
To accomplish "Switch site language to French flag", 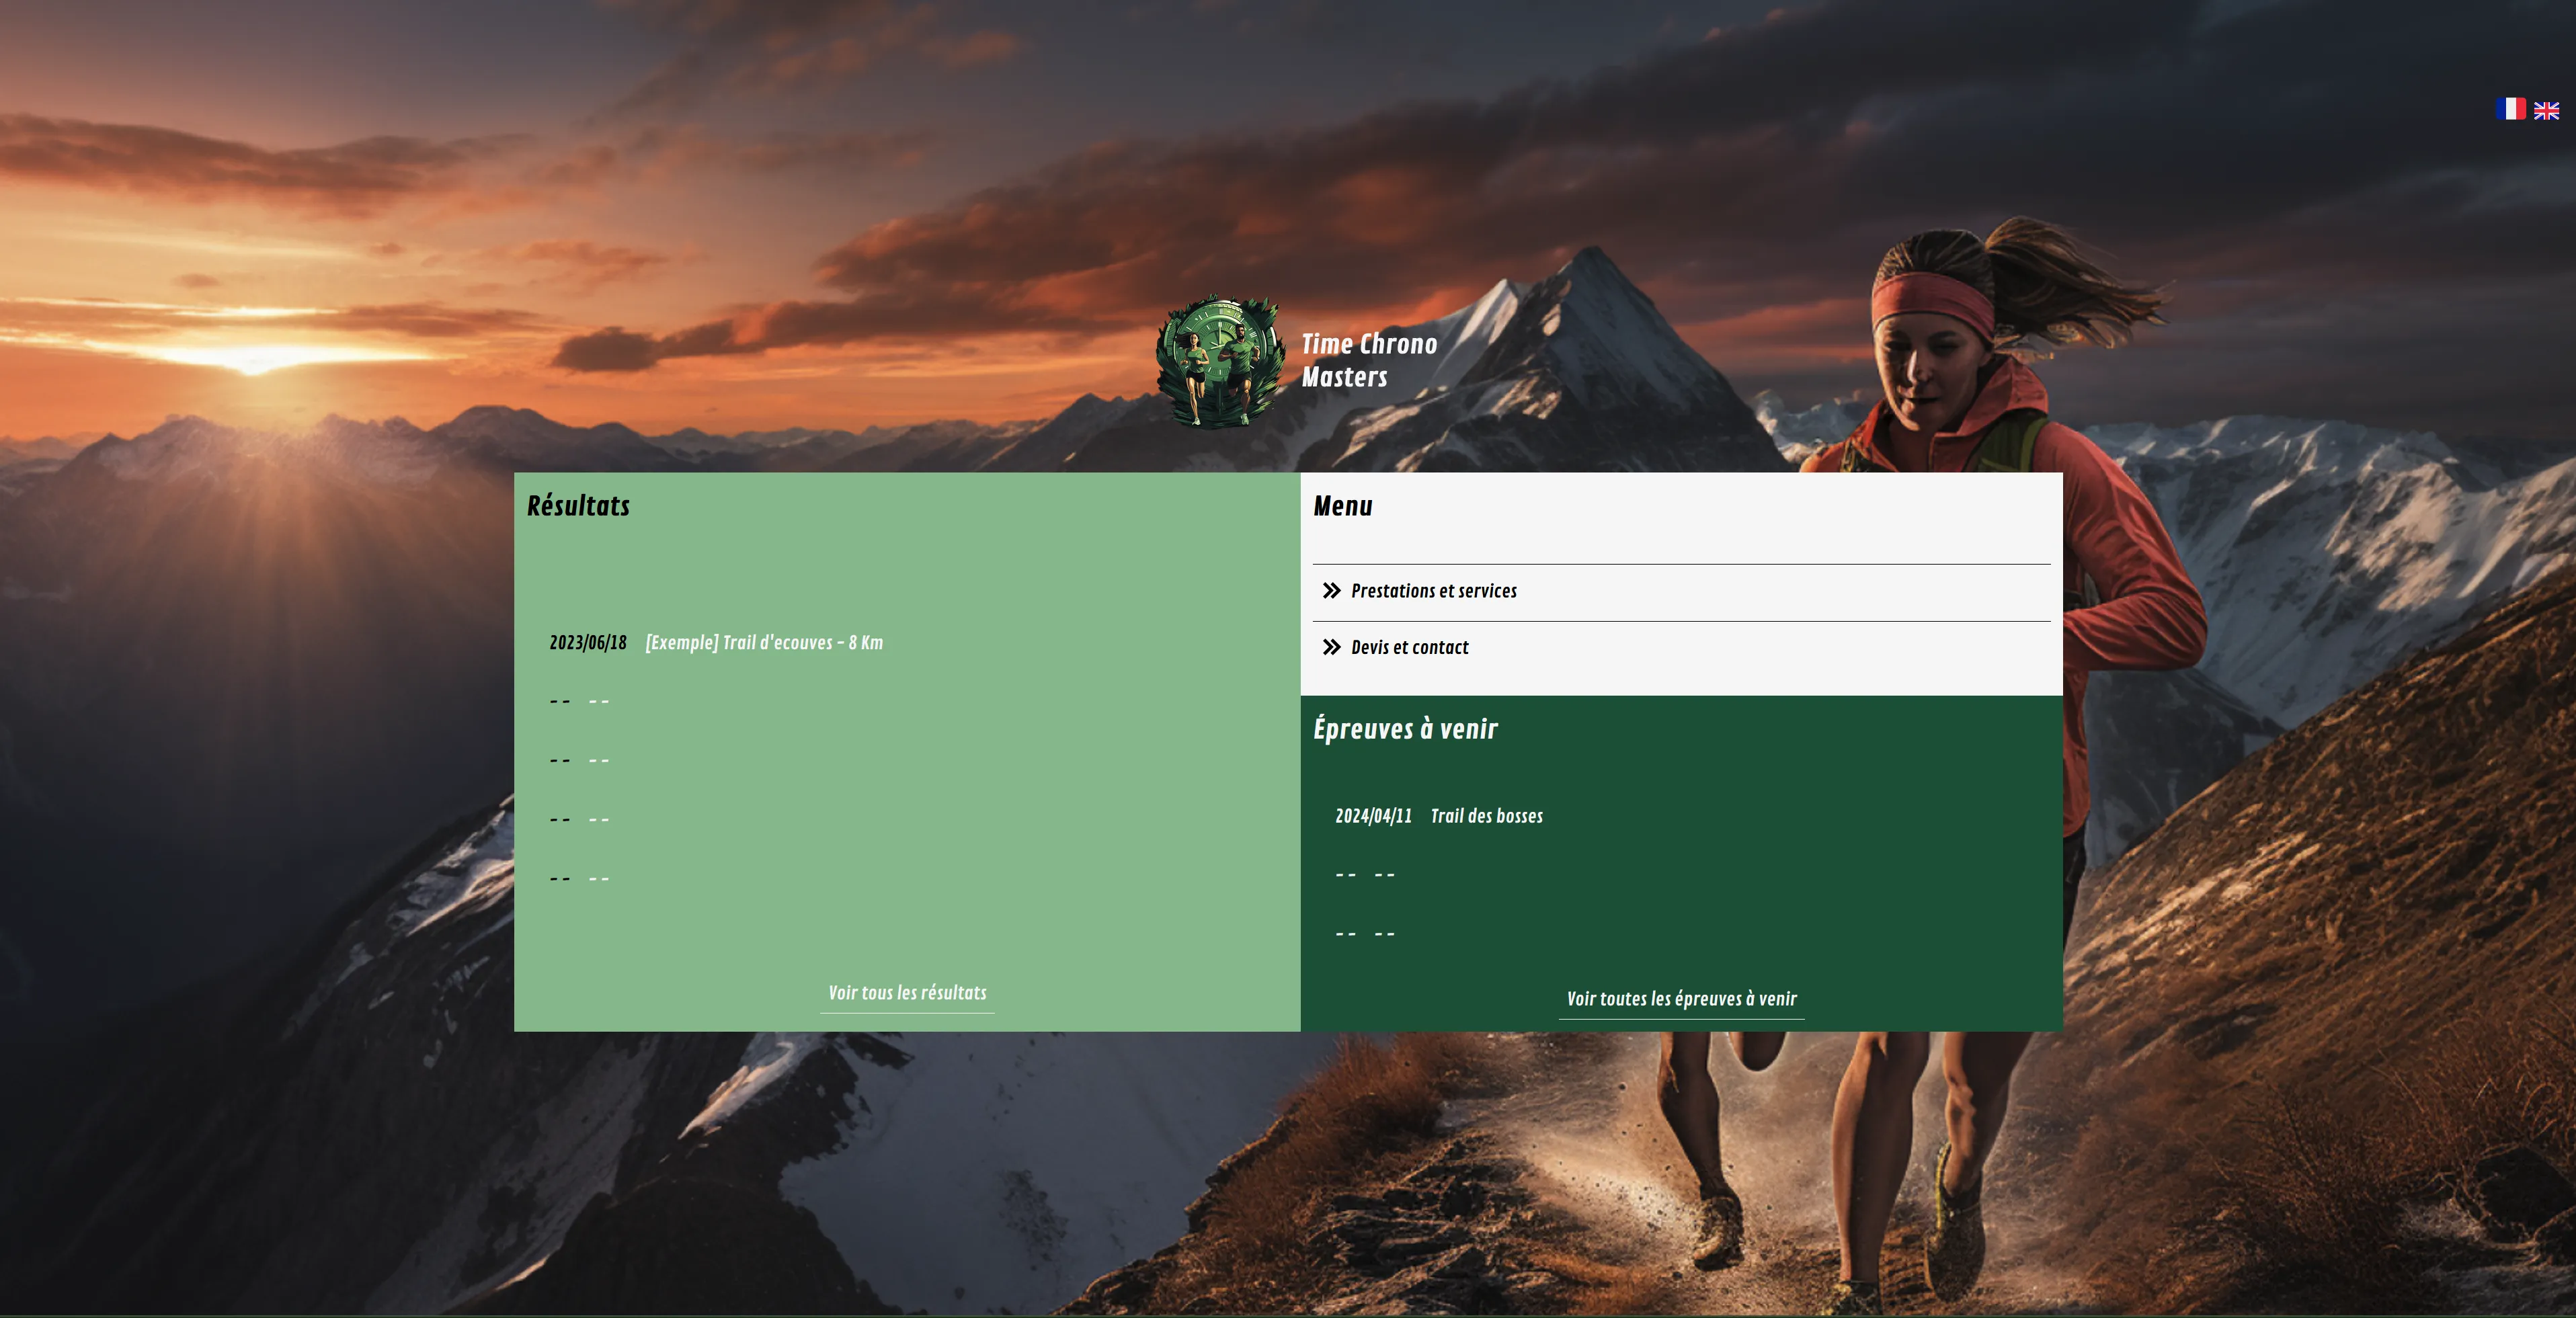I will click(2510, 109).
